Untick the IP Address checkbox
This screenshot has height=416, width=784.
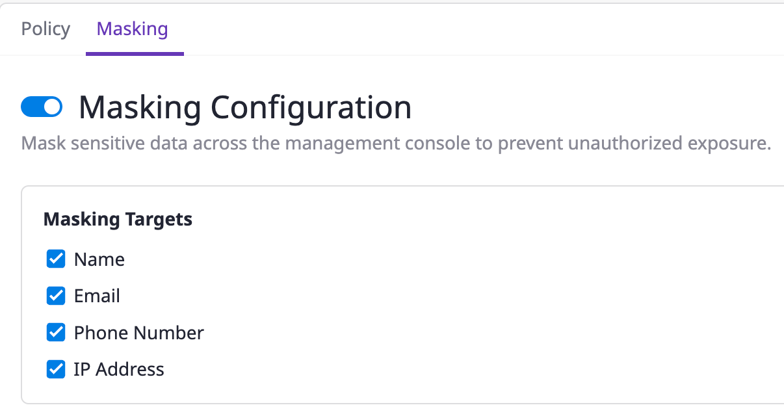click(56, 369)
